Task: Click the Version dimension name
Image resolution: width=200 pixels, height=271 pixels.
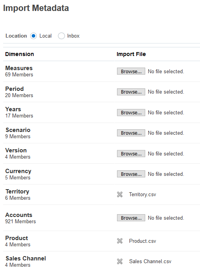Action: click(x=16, y=150)
